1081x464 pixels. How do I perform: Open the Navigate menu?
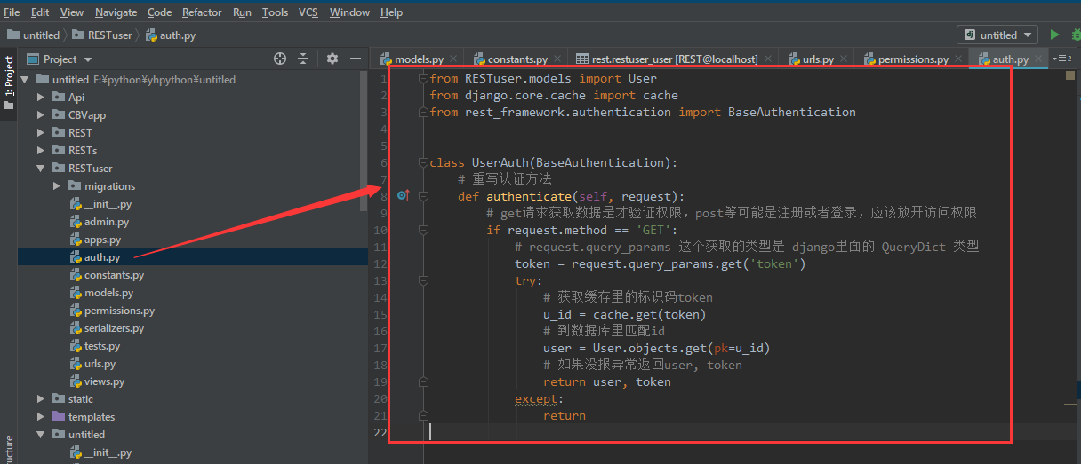coord(116,12)
